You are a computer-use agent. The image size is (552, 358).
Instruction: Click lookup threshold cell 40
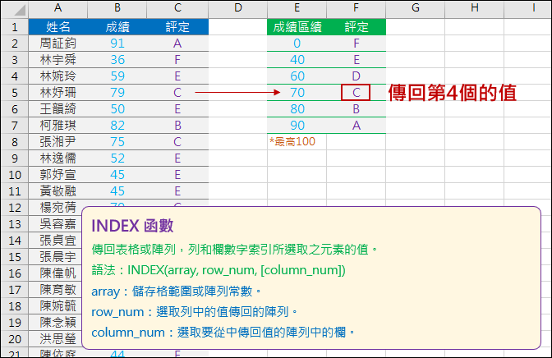pyautogui.click(x=297, y=60)
